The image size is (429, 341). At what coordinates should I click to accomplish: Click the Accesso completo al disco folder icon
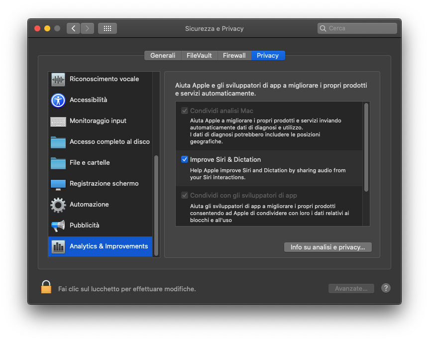pyautogui.click(x=58, y=142)
